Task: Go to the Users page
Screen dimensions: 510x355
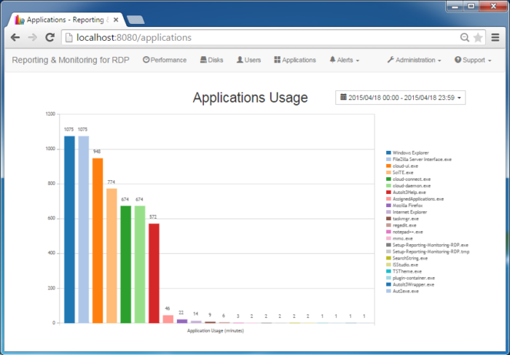Action: [x=249, y=60]
